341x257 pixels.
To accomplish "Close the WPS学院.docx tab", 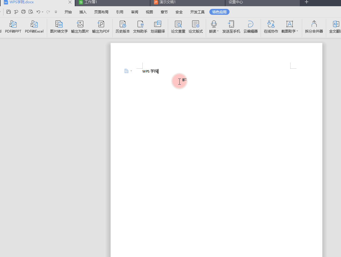I will (70, 2).
